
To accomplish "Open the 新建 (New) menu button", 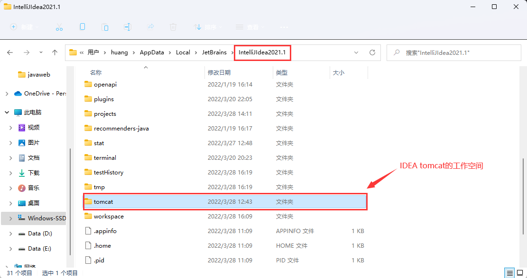I will [25, 27].
